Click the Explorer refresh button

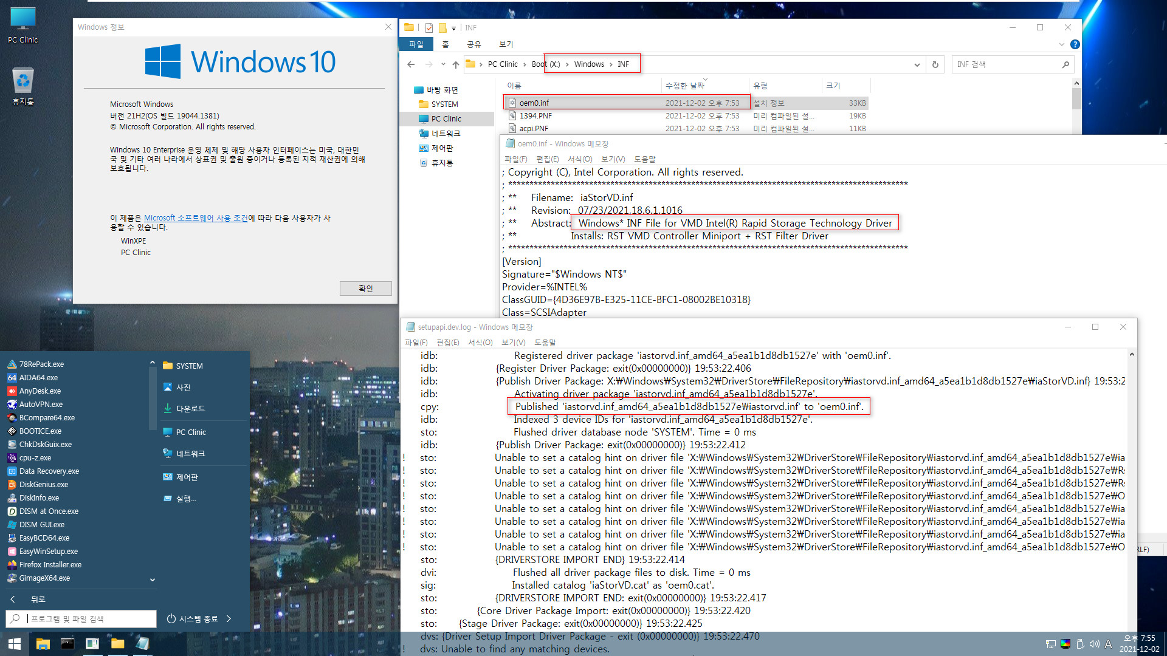[935, 64]
